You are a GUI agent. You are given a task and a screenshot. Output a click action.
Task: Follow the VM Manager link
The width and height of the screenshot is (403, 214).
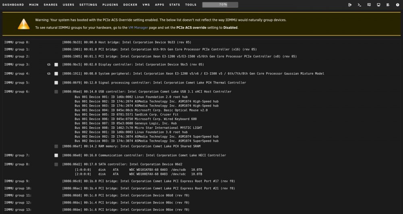[138, 27]
